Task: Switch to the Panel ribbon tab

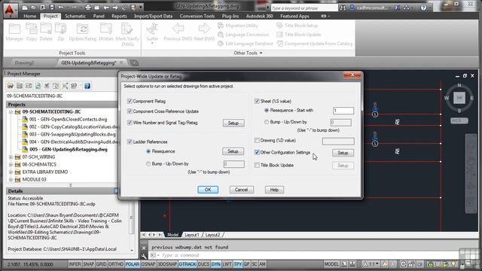Action: click(99, 17)
